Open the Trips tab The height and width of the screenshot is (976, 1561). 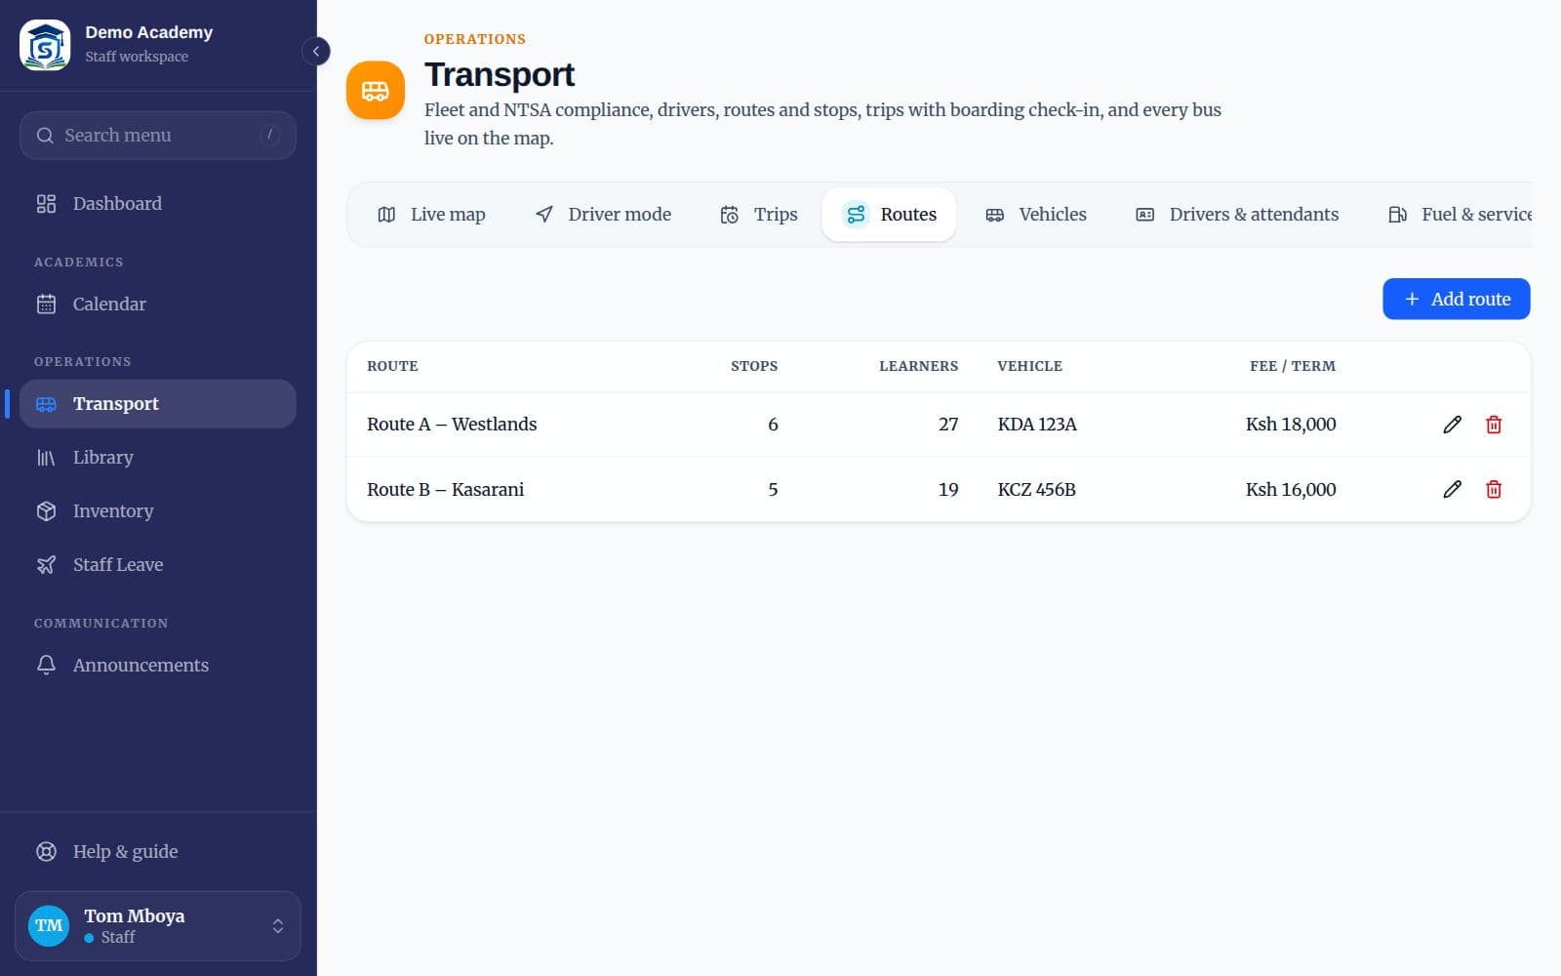758,214
